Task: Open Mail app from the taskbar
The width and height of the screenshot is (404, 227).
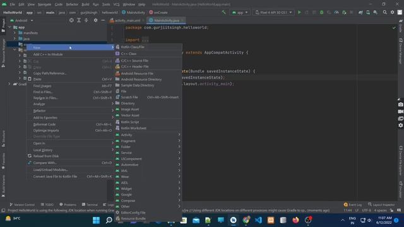Action: pos(196,220)
